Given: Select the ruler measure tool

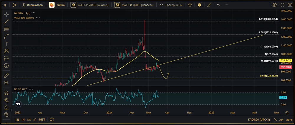Looking at the screenshot, I should click(x=6, y=76).
